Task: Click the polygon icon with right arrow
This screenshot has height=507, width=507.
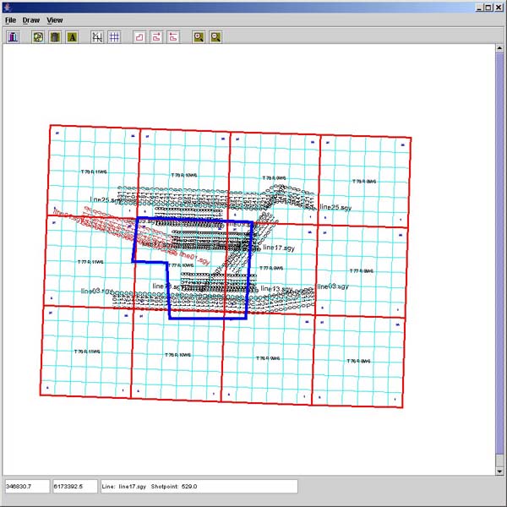Action: (156, 36)
